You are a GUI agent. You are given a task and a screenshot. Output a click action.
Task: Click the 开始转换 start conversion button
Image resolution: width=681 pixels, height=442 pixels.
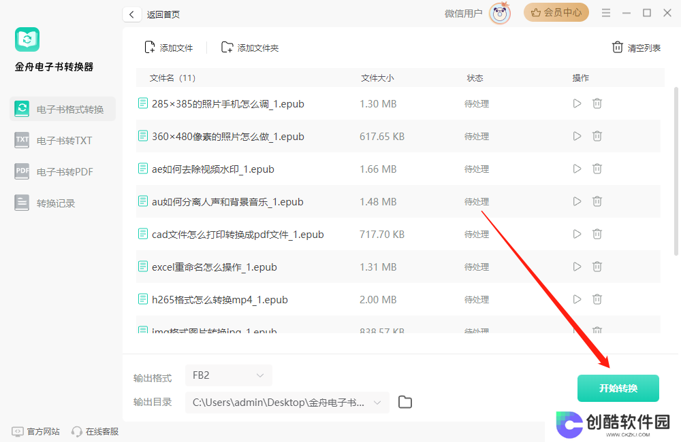[x=618, y=388]
